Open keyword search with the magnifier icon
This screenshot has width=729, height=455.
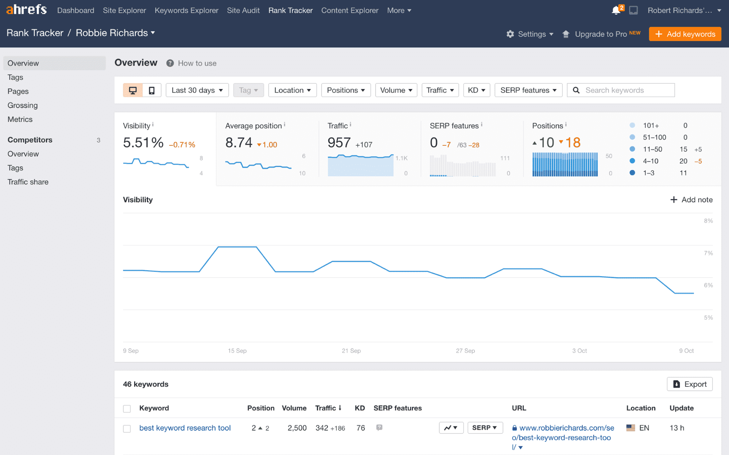(x=576, y=90)
